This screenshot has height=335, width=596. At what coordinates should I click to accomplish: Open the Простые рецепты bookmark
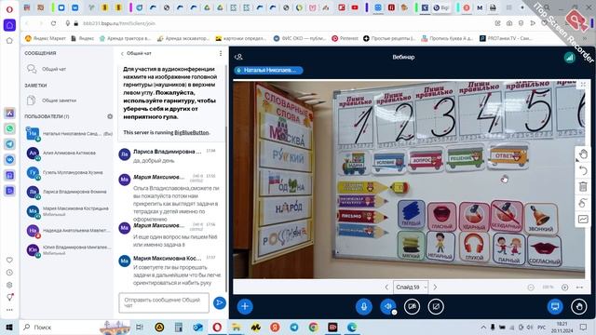pos(389,38)
